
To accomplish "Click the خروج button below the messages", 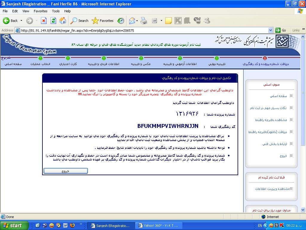I will tap(65, 171).
